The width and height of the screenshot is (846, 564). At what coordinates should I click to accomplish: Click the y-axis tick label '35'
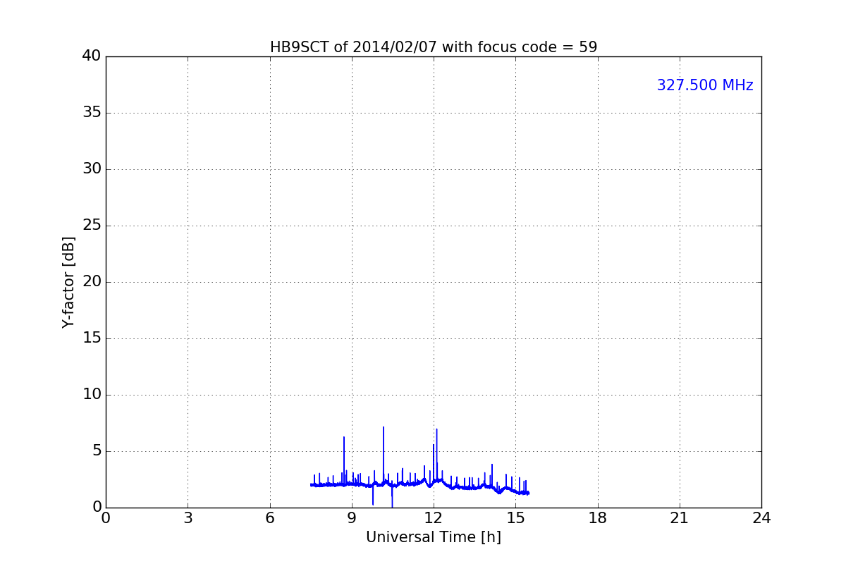click(x=92, y=113)
